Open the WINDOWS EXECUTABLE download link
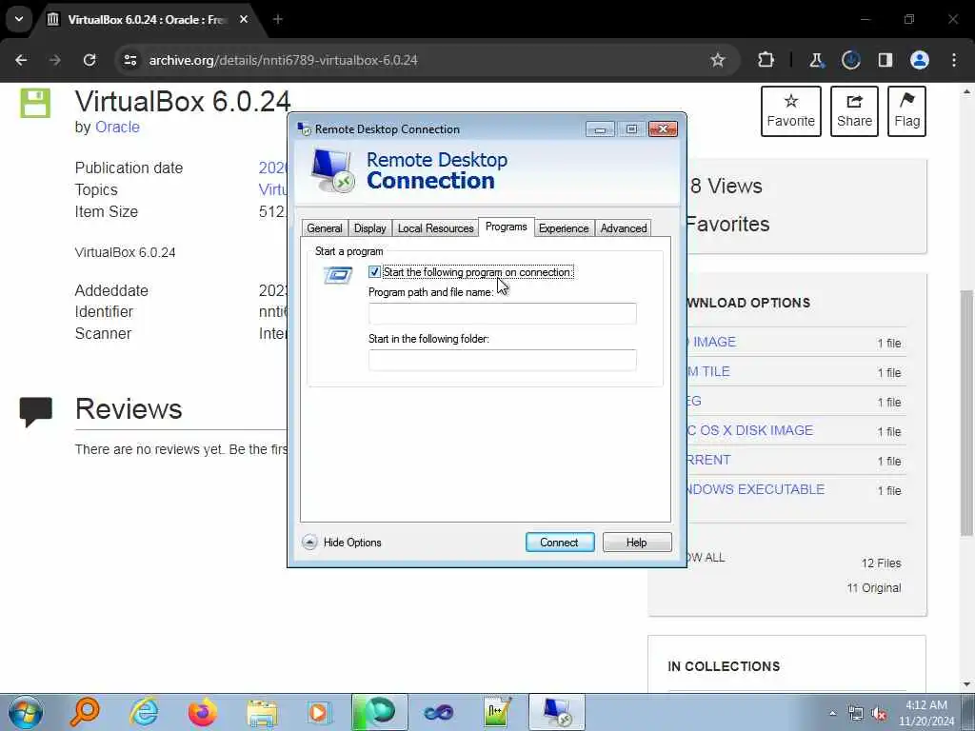 pyautogui.click(x=754, y=489)
